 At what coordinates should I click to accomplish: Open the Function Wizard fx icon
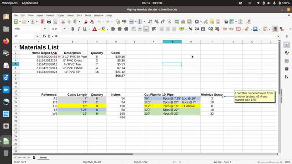tap(45, 36)
